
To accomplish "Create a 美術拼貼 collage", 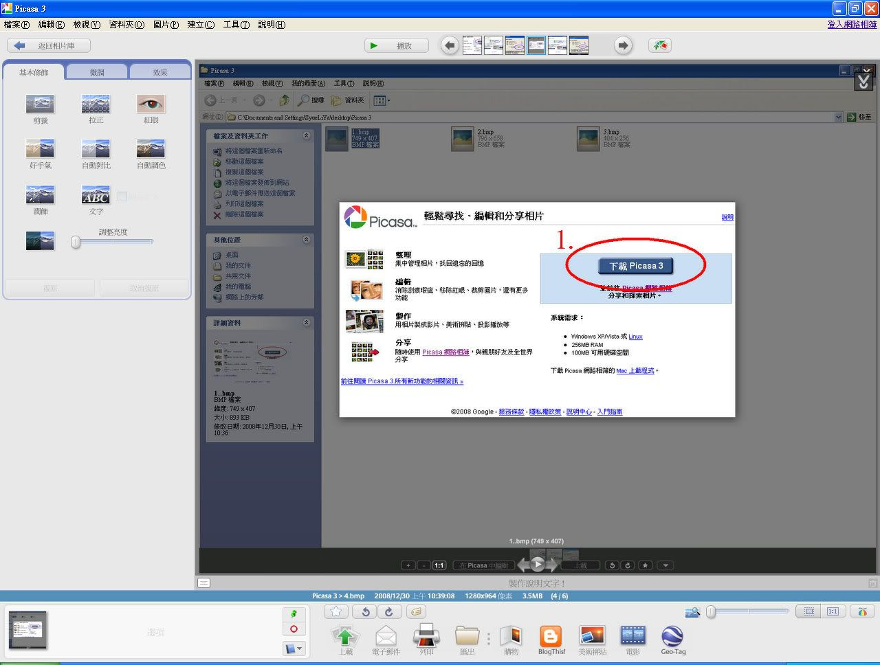I will (592, 636).
